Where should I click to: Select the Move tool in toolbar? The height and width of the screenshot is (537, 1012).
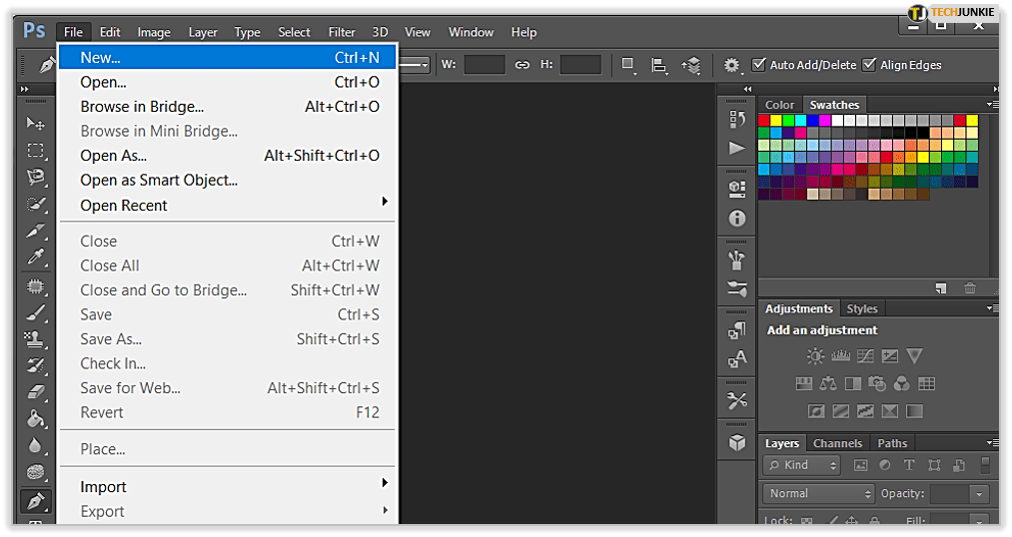(36, 124)
